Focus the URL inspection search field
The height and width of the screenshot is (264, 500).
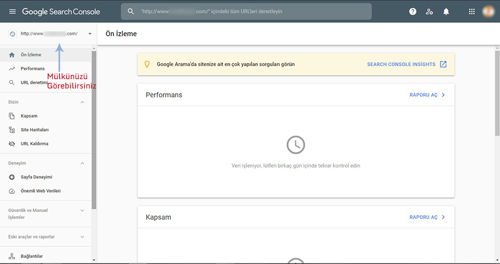tap(246, 11)
